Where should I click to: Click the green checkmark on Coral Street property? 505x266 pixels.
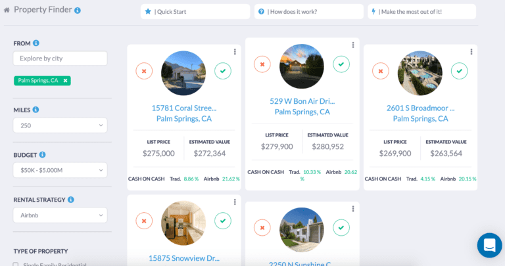point(223,71)
